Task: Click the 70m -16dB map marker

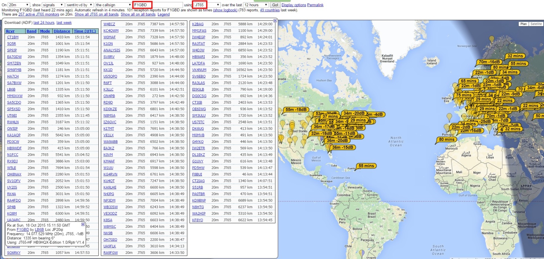Action: click(489, 62)
